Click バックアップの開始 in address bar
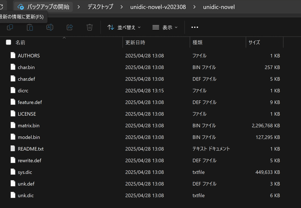This screenshot has width=301, height=208. 48,7
